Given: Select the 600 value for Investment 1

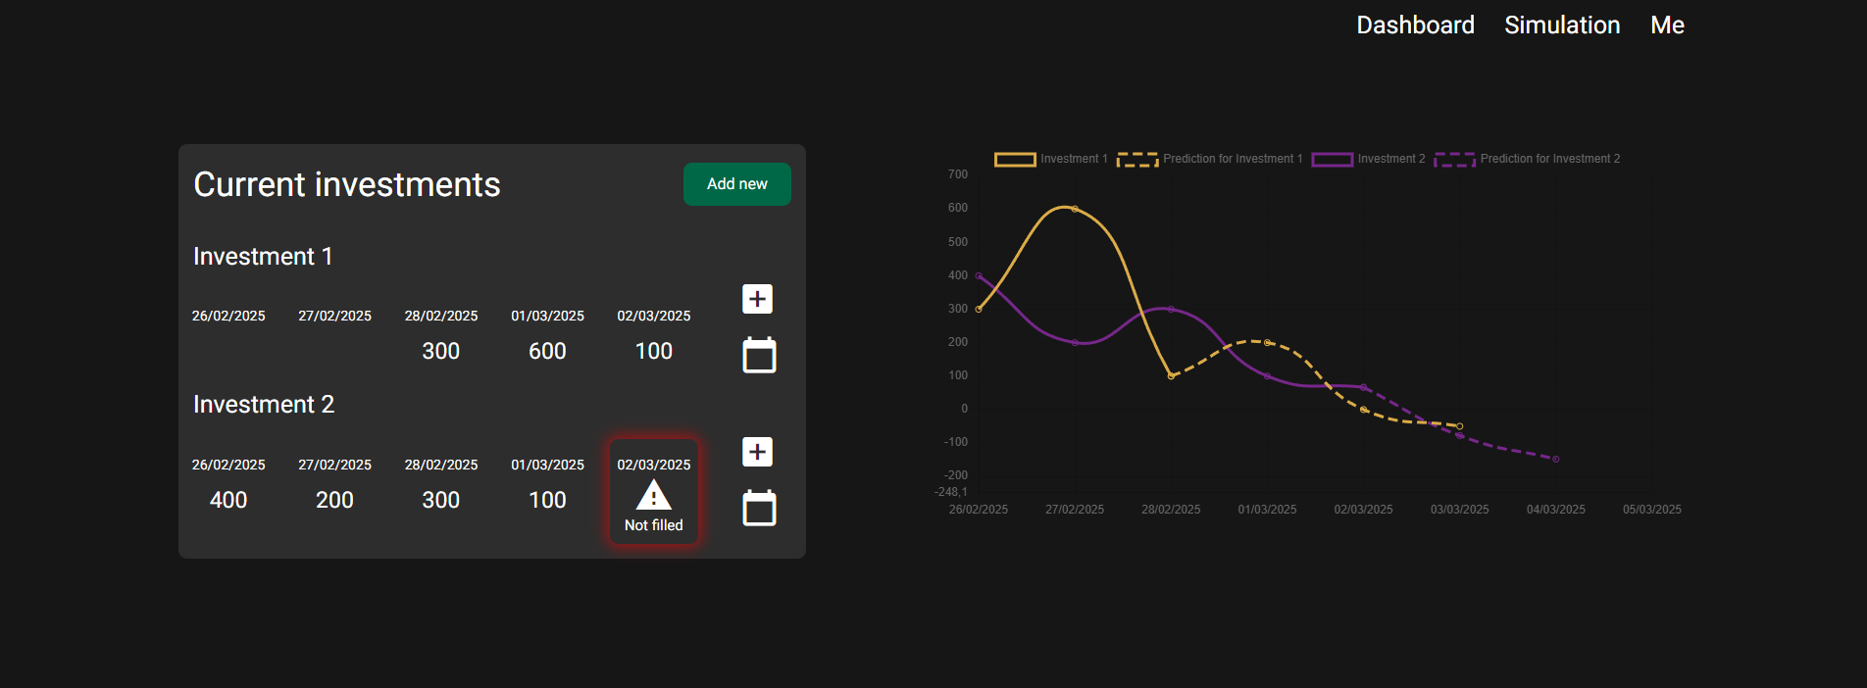Looking at the screenshot, I should click(547, 351).
